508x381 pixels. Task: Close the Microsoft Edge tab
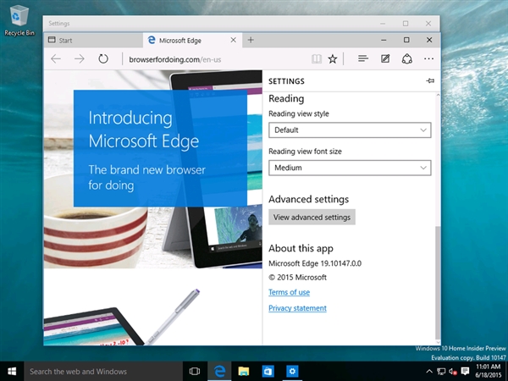point(234,40)
